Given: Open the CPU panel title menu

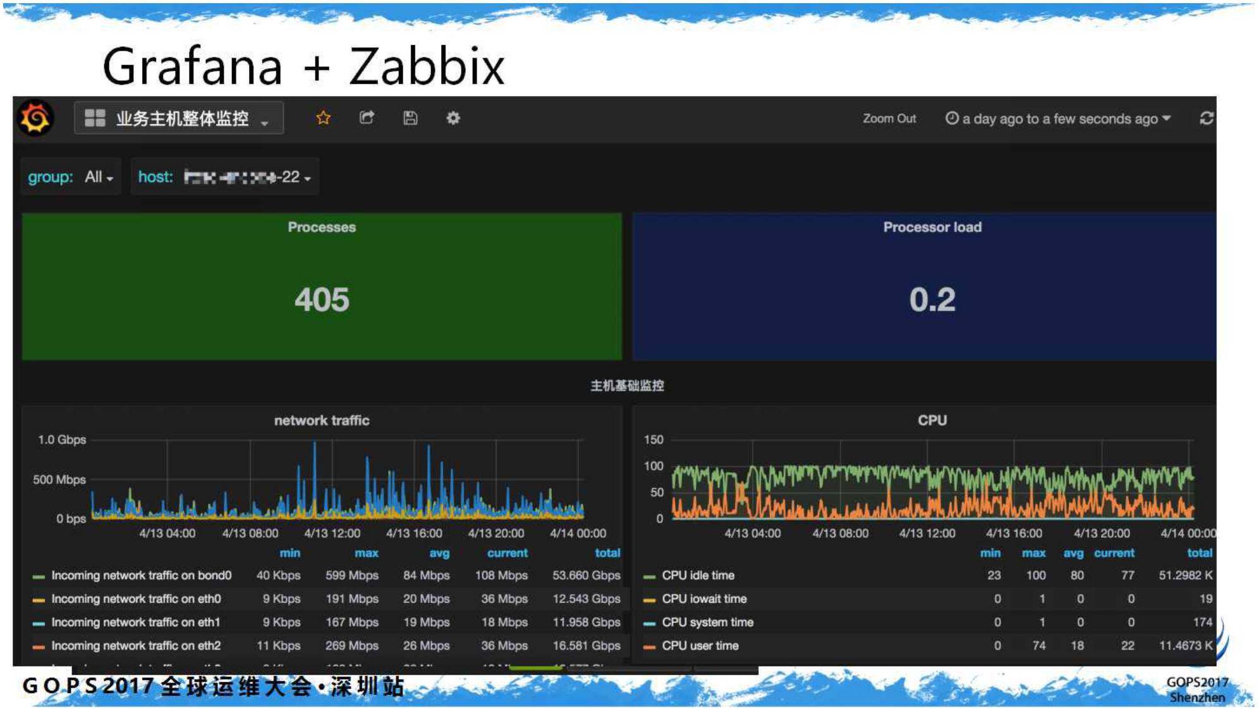Looking at the screenshot, I should (x=932, y=421).
